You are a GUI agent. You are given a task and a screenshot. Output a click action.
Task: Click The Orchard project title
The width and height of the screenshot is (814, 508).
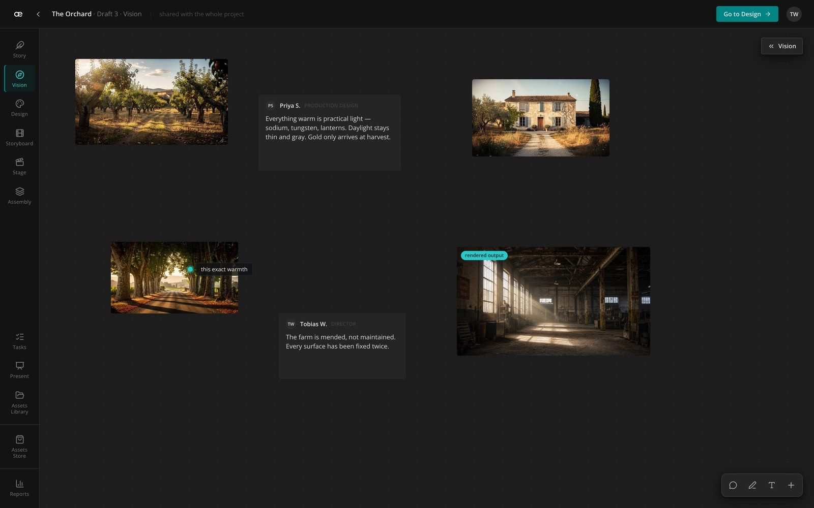click(72, 14)
